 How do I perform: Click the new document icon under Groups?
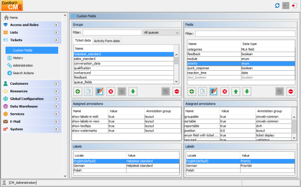tap(89, 91)
